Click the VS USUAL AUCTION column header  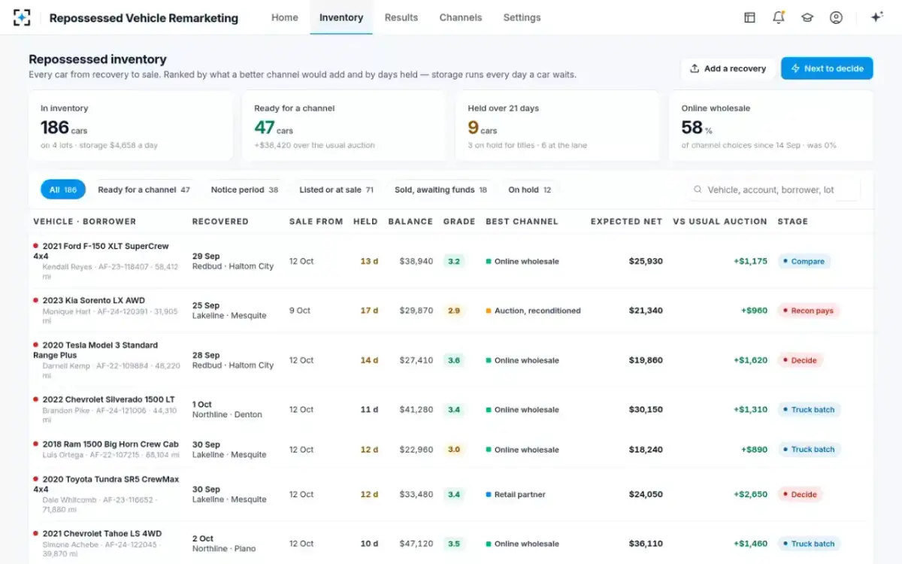coord(720,222)
